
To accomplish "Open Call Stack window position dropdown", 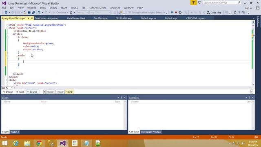I will [x=246, y=98].
